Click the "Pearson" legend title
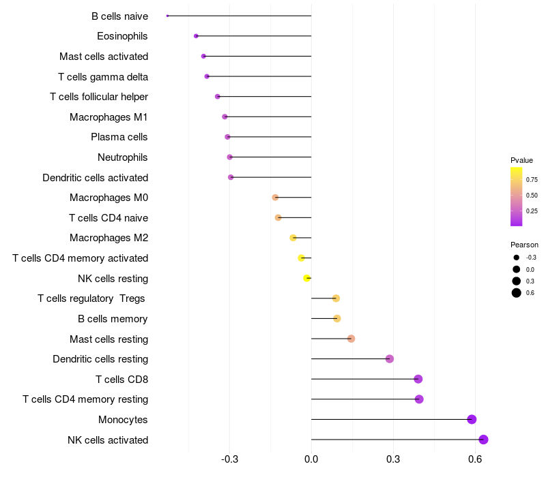The width and height of the screenshot is (546, 477). 524,245
